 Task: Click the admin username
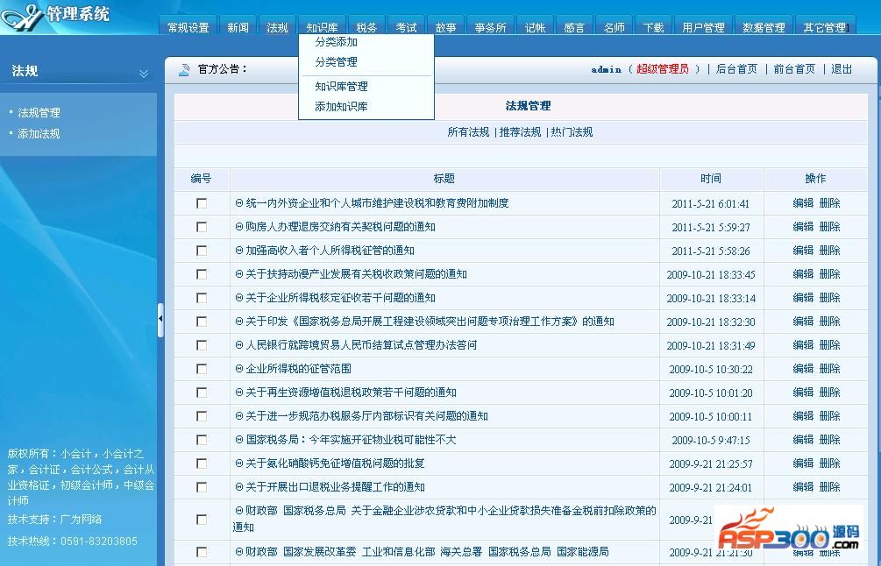tap(607, 69)
